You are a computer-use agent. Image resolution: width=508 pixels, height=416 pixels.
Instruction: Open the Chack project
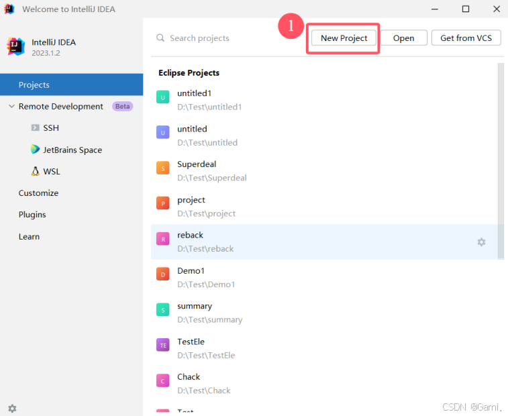[324, 384]
